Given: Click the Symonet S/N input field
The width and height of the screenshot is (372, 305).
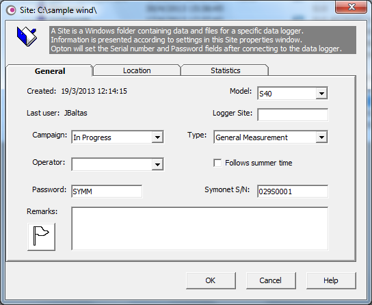Looking at the screenshot, I should [x=293, y=191].
